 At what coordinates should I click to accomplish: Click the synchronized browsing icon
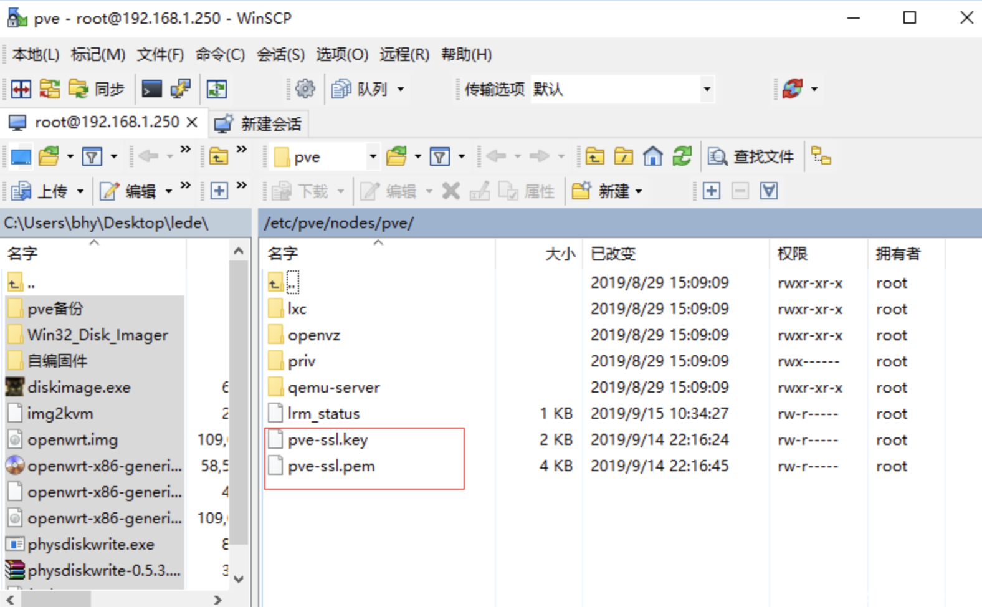coord(217,89)
